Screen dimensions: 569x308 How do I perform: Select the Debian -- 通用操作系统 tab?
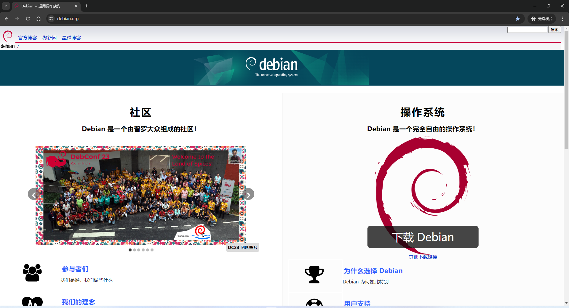(x=46, y=6)
